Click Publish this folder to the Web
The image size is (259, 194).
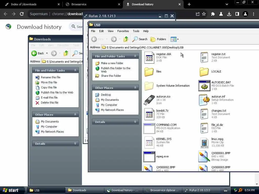coord(116,70)
